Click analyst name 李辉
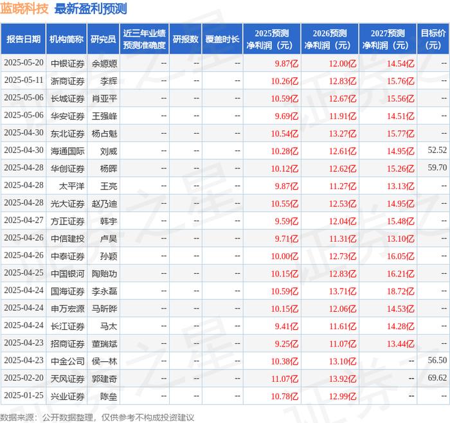 pos(109,81)
